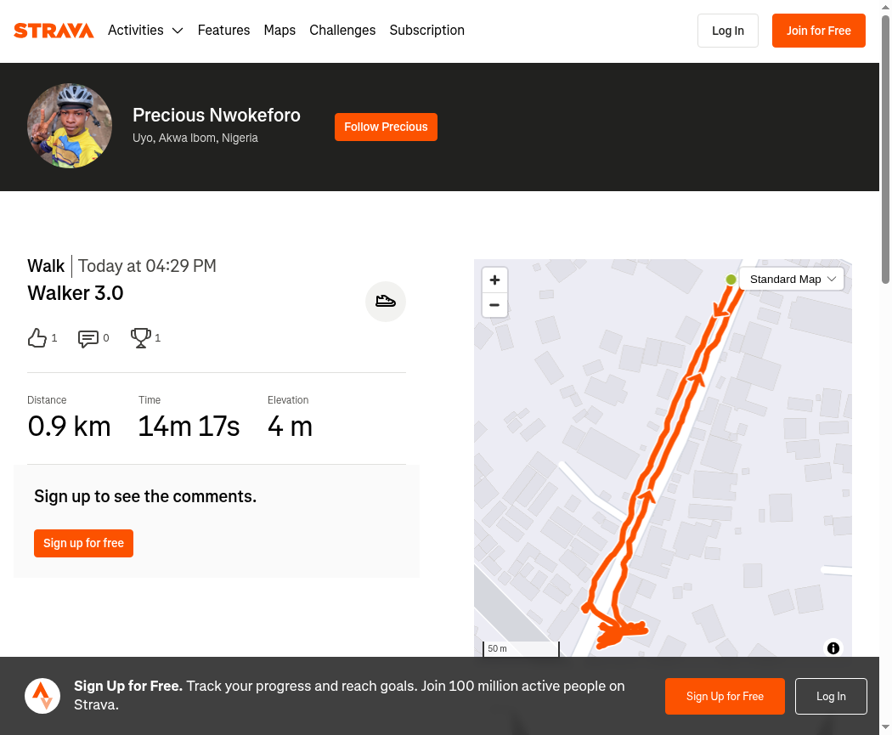Image resolution: width=892 pixels, height=735 pixels.
Task: Open the Standard Map dropdown
Action: (792, 279)
